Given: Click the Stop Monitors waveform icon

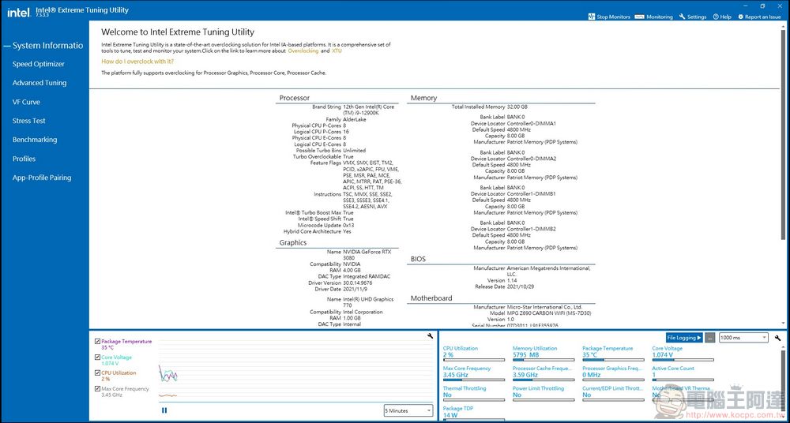Looking at the screenshot, I should pos(592,17).
